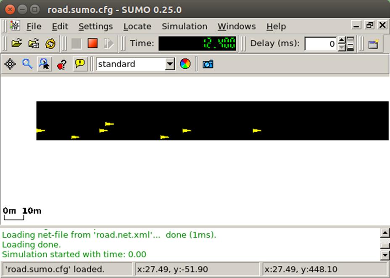This screenshot has height=278, width=390.
Task: Locate object with magnifying glass icon
Action: tap(27, 64)
